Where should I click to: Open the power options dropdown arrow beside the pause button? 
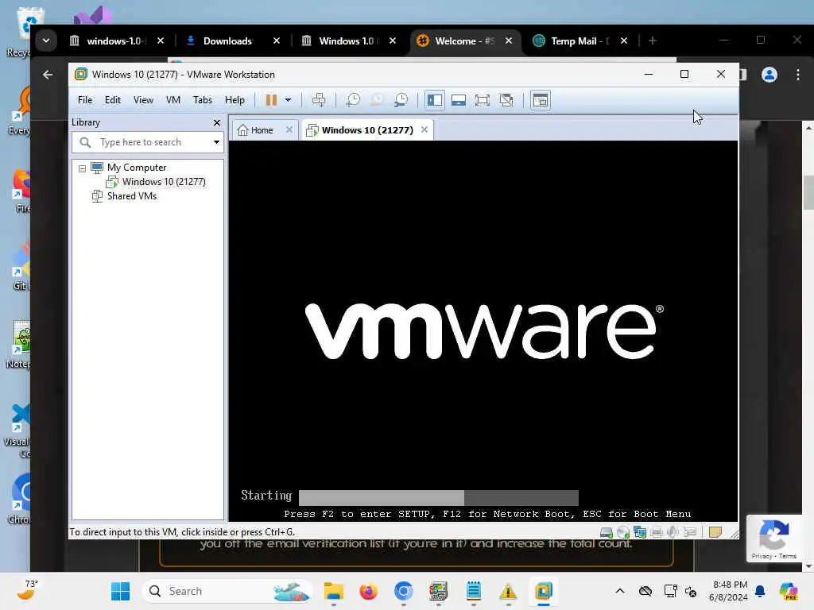tap(288, 100)
